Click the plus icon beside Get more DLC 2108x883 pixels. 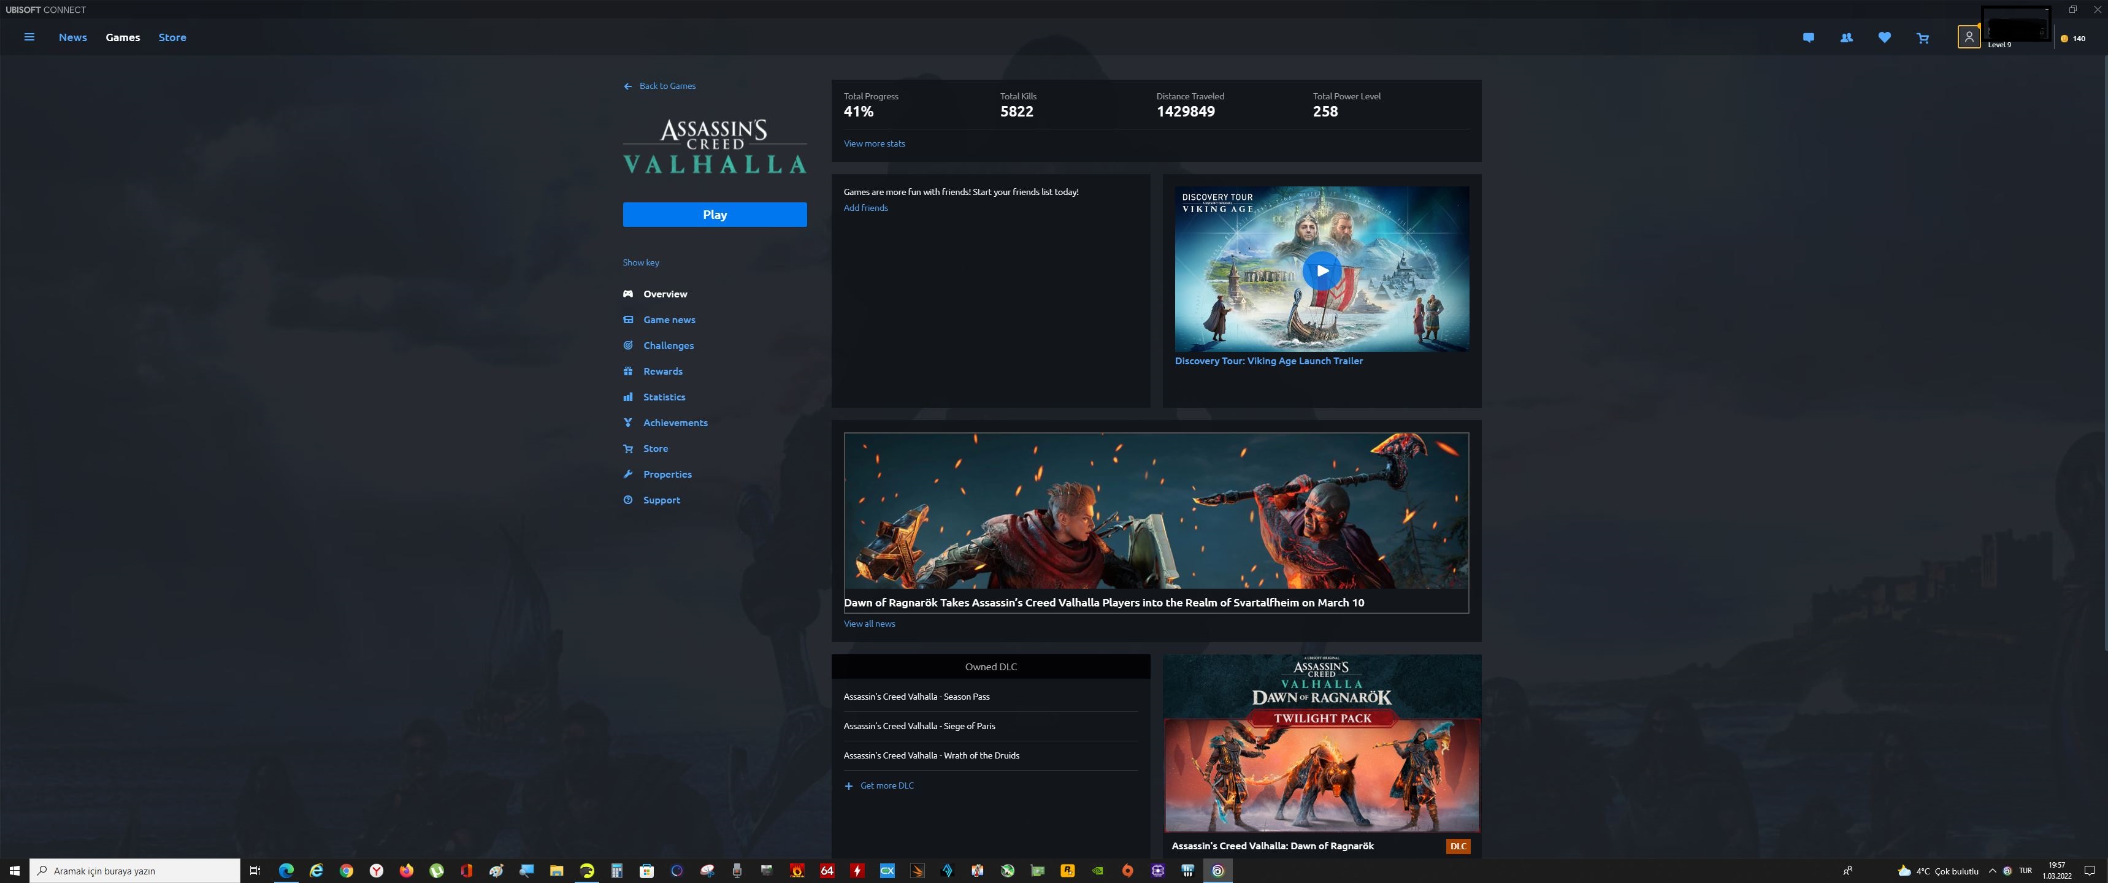click(849, 786)
